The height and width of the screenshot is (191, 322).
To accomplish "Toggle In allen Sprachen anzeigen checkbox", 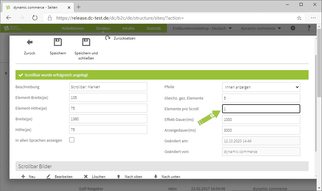I will tap(72, 140).
